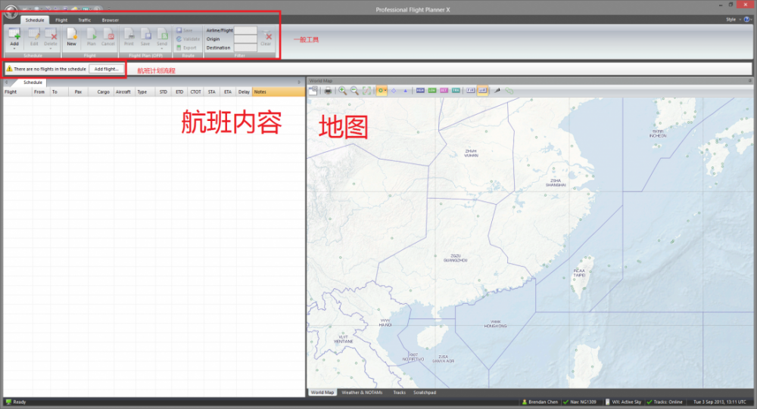This screenshot has width=757, height=409.
Task: Print the flight plan (OFP)
Action: (129, 36)
